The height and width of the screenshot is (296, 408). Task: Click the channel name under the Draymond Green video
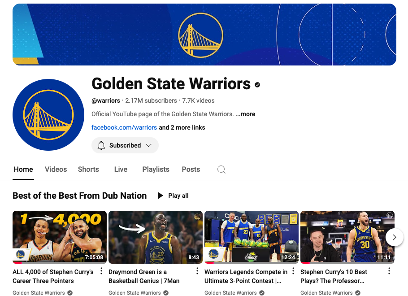(135, 293)
